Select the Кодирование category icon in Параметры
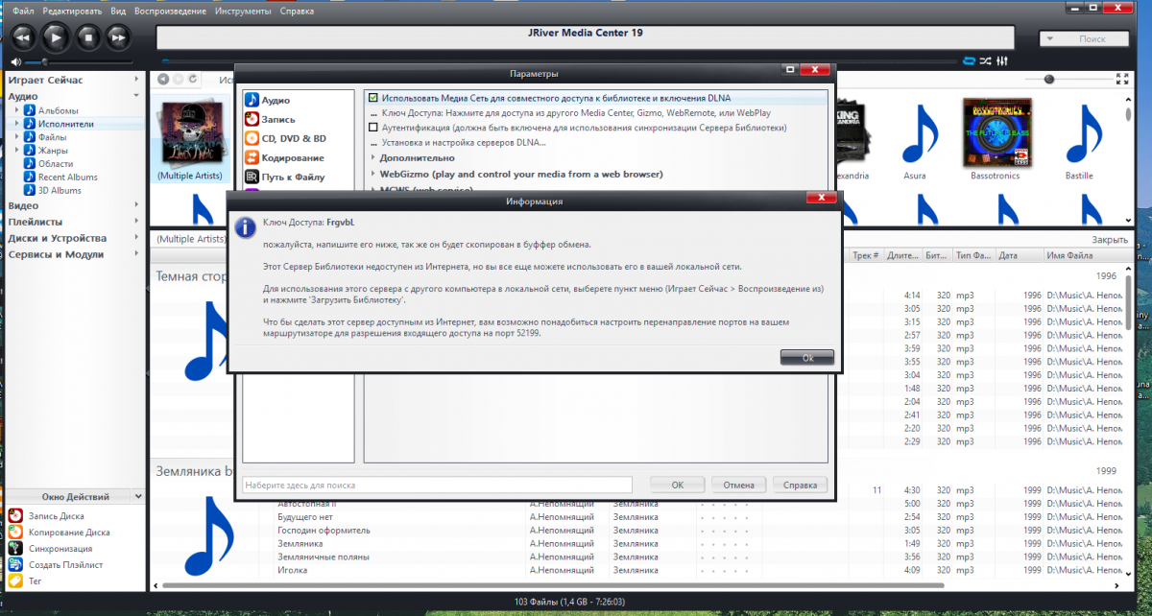Image resolution: width=1152 pixels, height=616 pixels. point(252,157)
